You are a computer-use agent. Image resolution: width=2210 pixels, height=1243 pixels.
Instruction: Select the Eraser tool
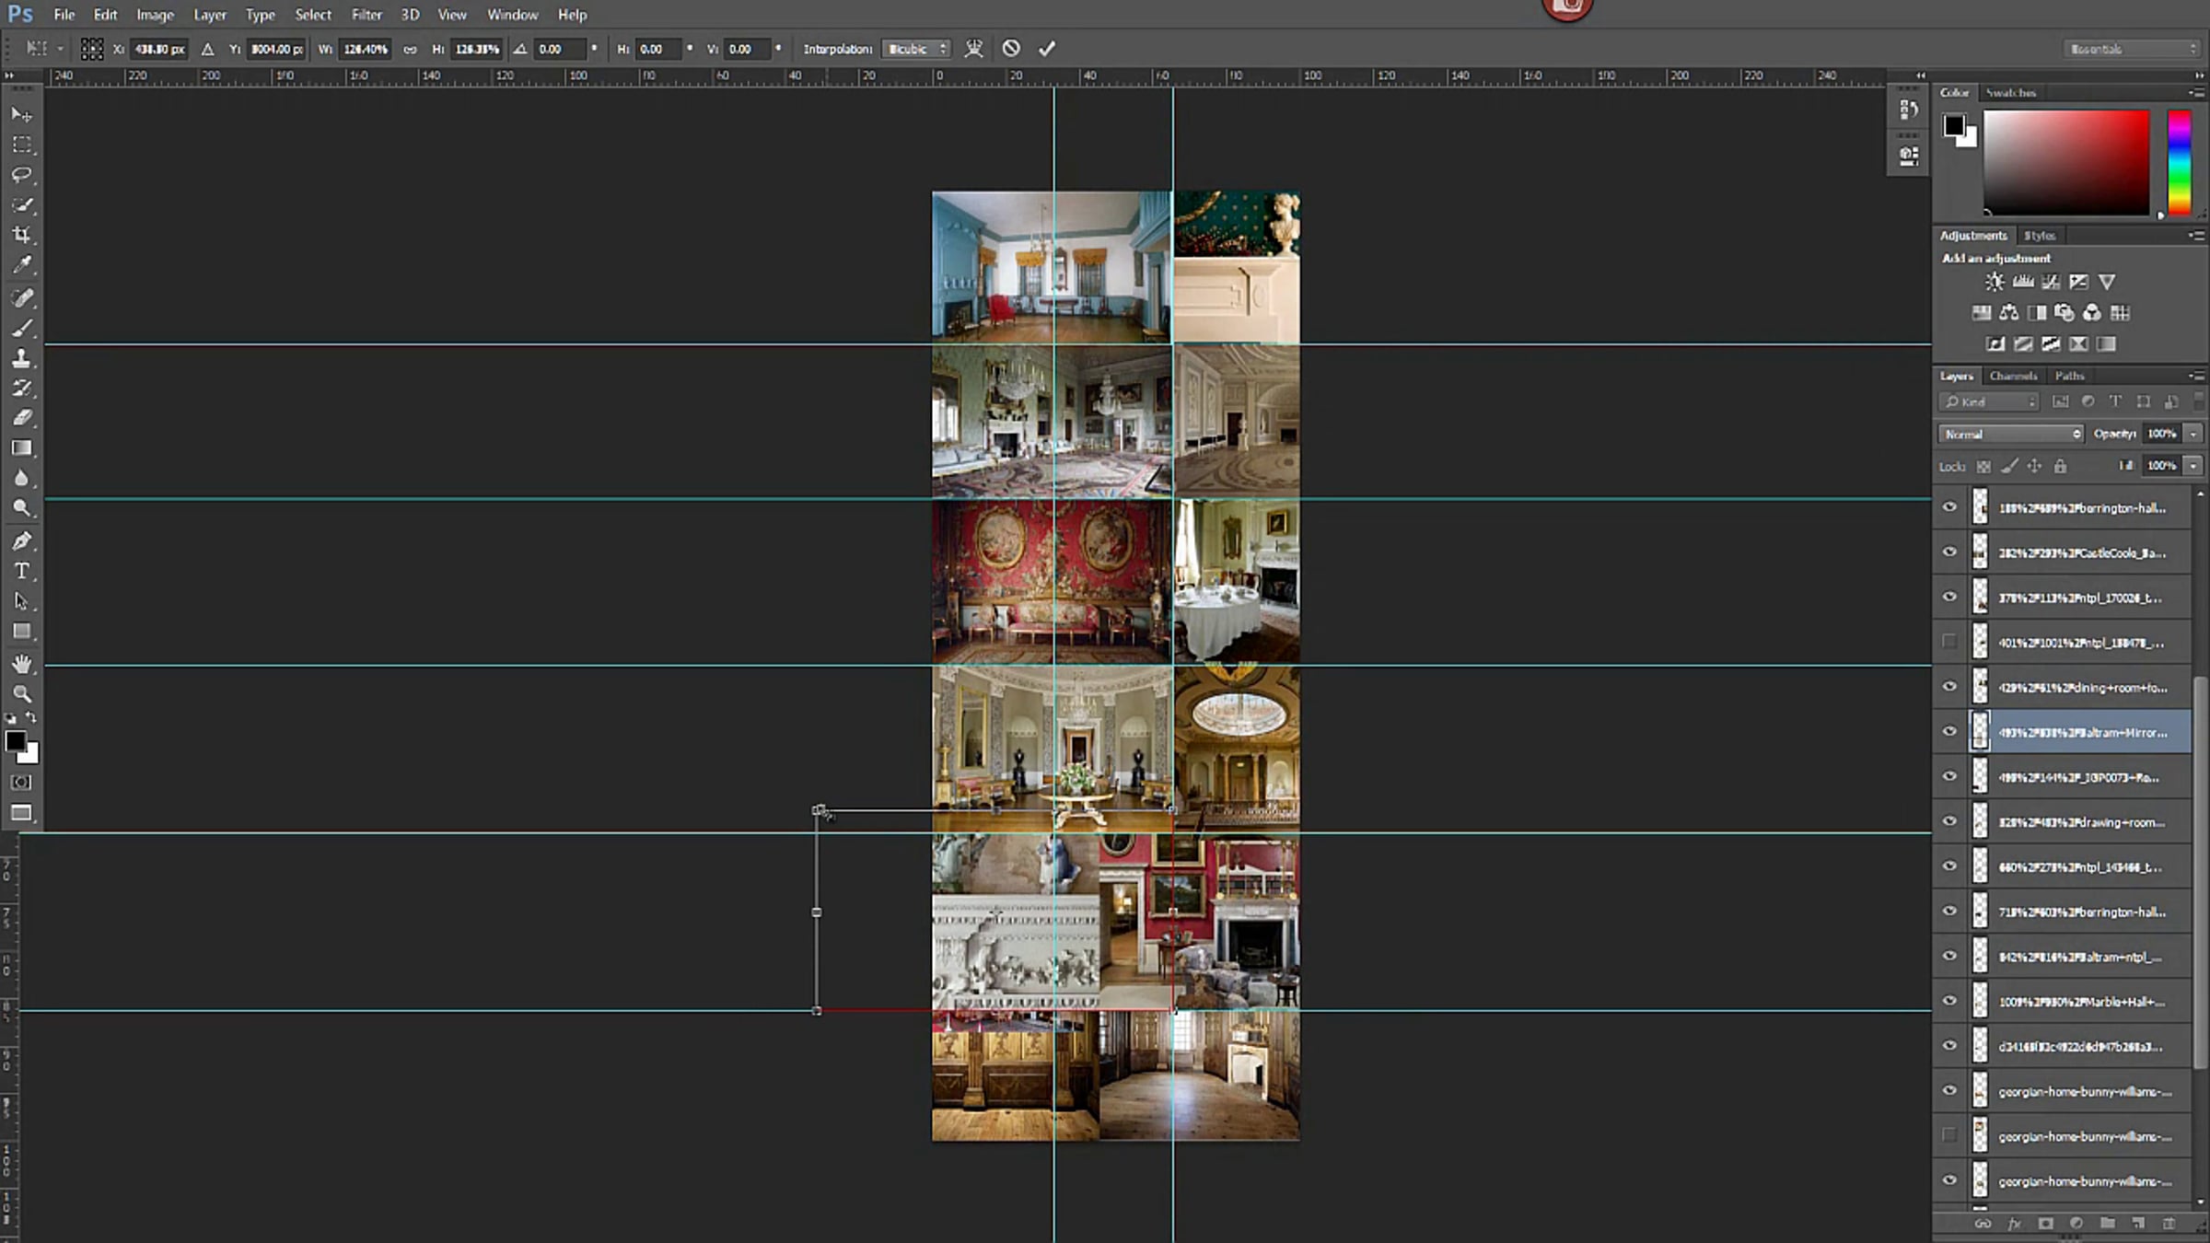[22, 418]
